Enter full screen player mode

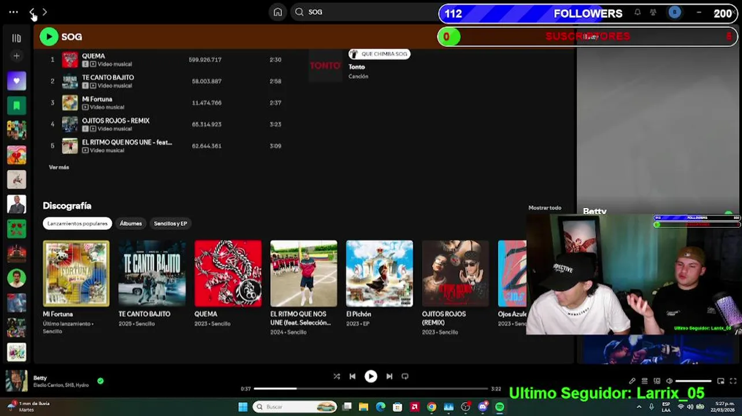(x=733, y=381)
